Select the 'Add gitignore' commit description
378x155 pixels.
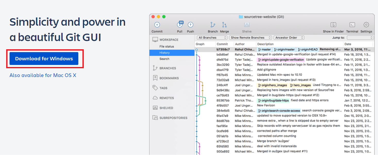[266, 70]
